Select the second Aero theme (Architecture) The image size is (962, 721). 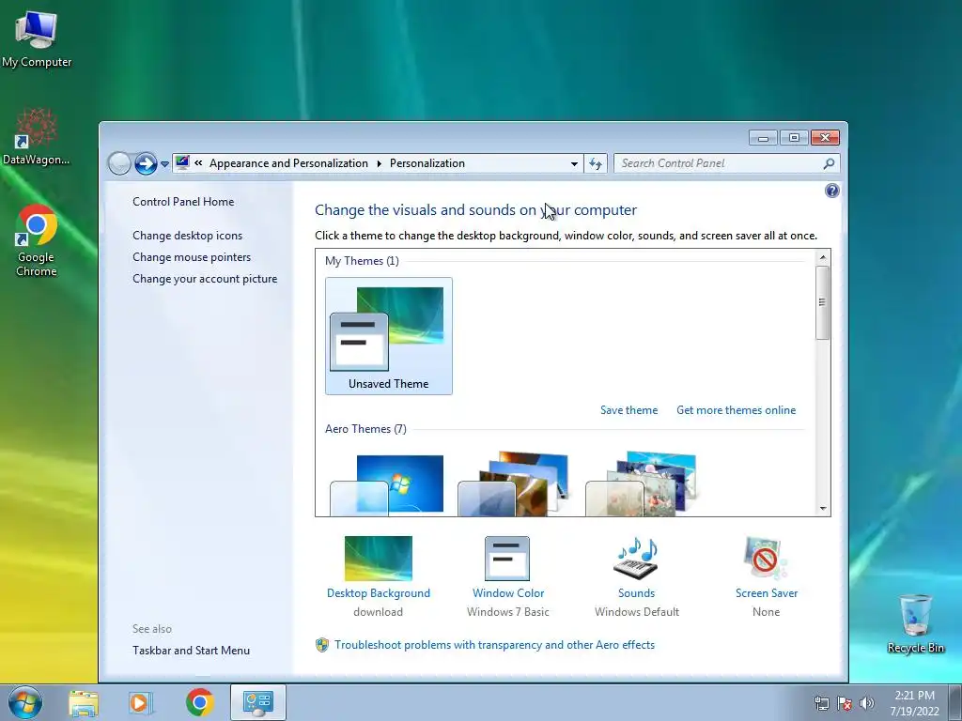click(514, 484)
